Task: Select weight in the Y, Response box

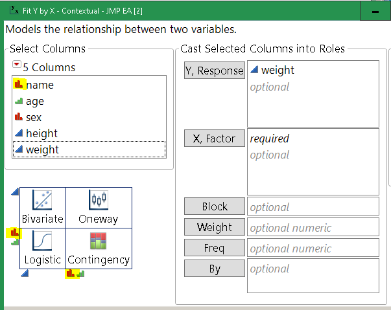Action: [x=277, y=71]
